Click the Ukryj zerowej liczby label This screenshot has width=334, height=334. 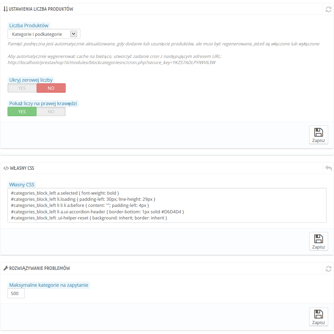click(31, 80)
